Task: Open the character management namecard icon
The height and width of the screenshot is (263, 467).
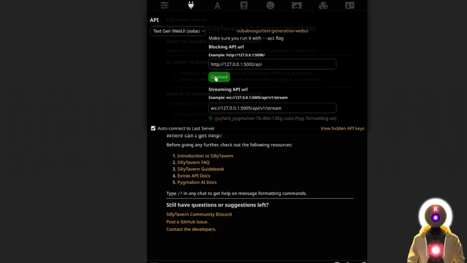Action: [x=350, y=5]
